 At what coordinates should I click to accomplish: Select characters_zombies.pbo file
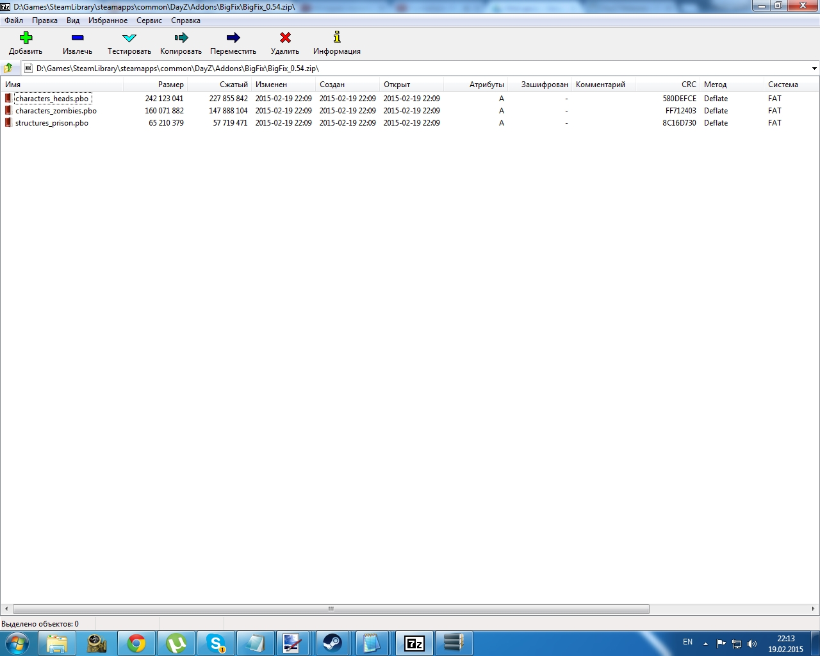[56, 111]
